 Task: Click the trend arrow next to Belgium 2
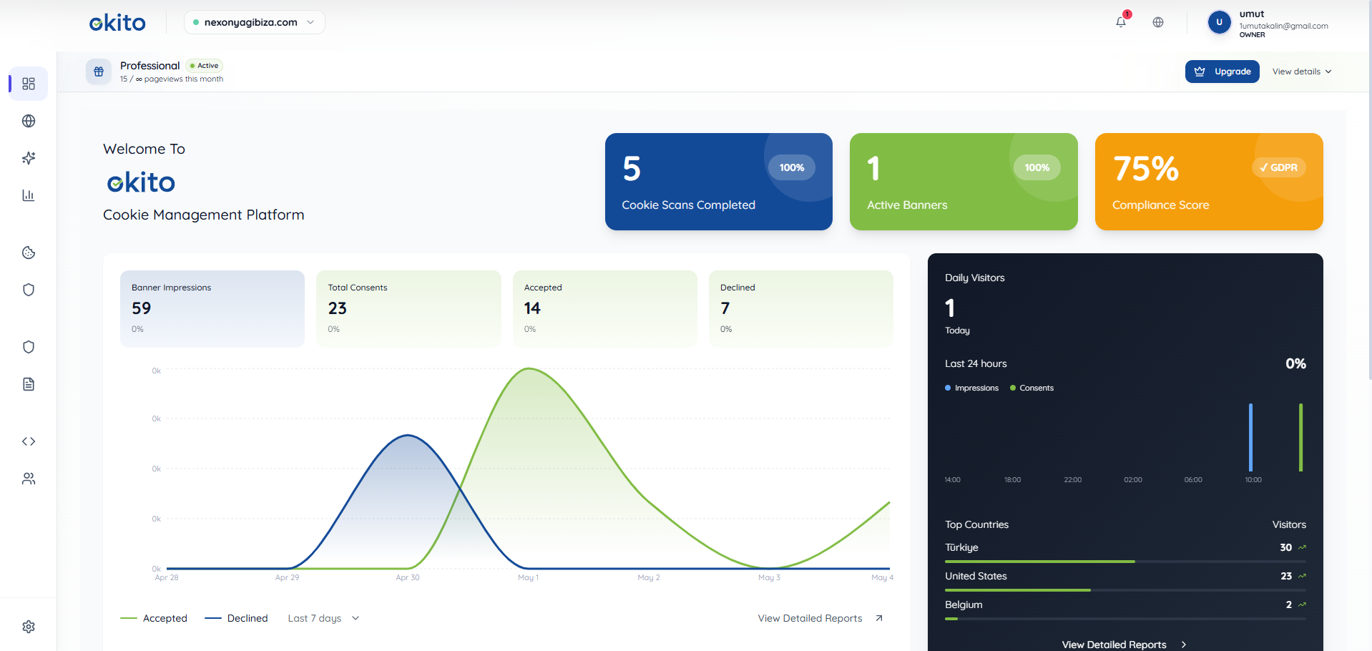click(1302, 604)
